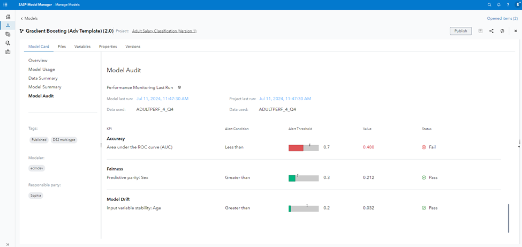This screenshot has height=247, width=522.
Task: Open the Variables tab
Action: (82, 47)
